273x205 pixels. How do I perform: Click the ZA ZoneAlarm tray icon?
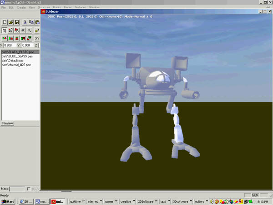241,201
